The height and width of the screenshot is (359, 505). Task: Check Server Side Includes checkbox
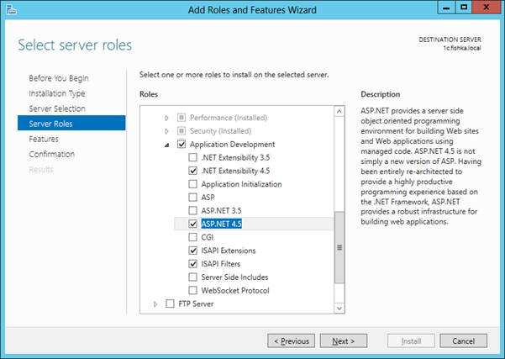(x=192, y=277)
